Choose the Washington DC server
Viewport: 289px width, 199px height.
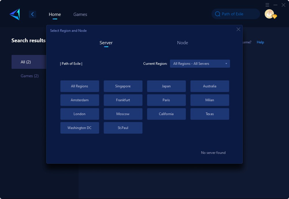point(80,128)
